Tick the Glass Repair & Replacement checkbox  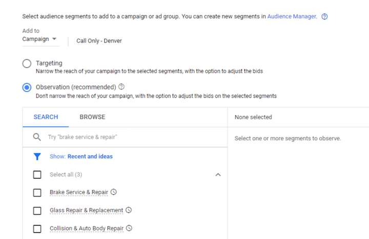37,211
